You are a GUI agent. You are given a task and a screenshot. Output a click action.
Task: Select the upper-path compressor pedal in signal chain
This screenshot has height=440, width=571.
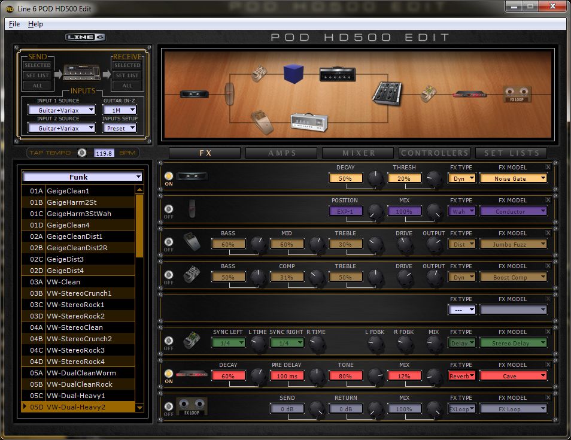coord(259,74)
